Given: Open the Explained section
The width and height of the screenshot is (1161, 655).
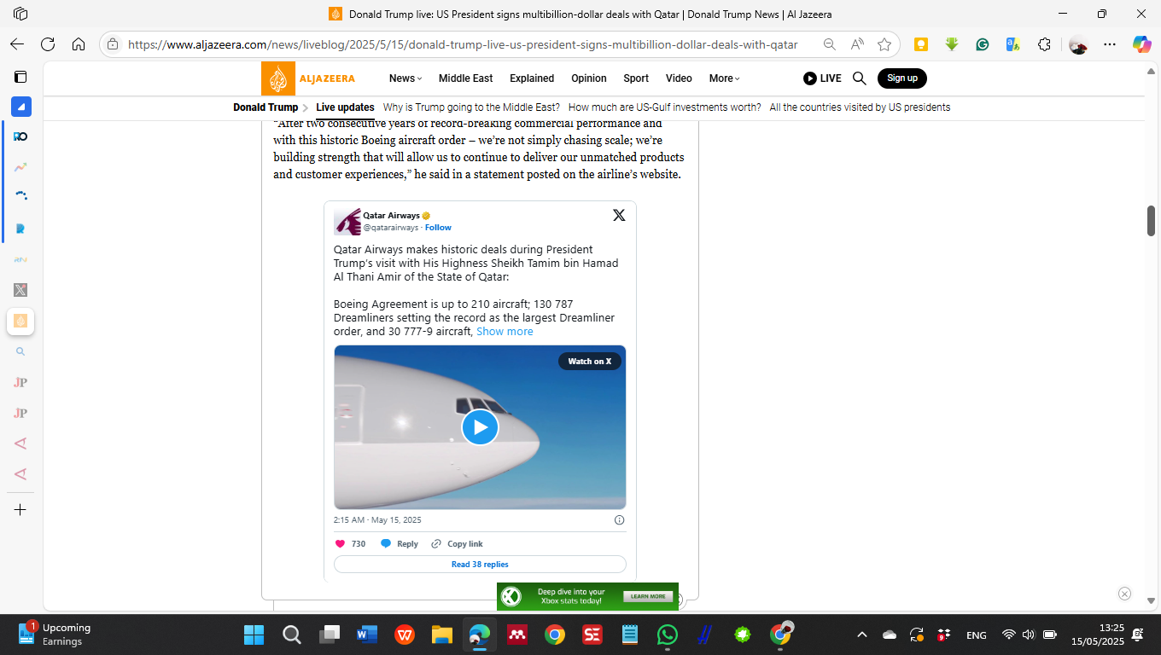Looking at the screenshot, I should coord(532,78).
